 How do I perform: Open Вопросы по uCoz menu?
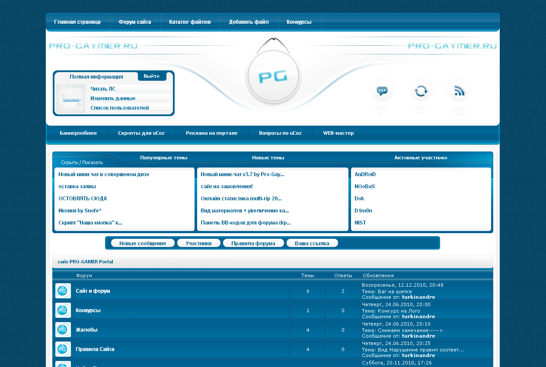pyautogui.click(x=280, y=133)
